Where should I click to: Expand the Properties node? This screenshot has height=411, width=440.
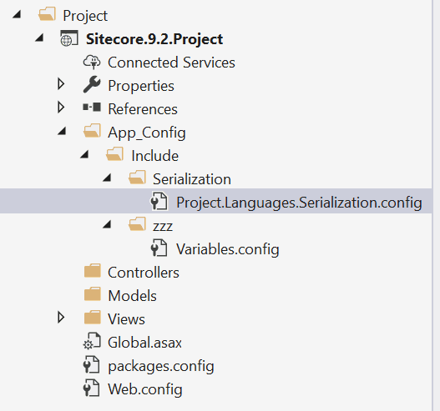[61, 84]
